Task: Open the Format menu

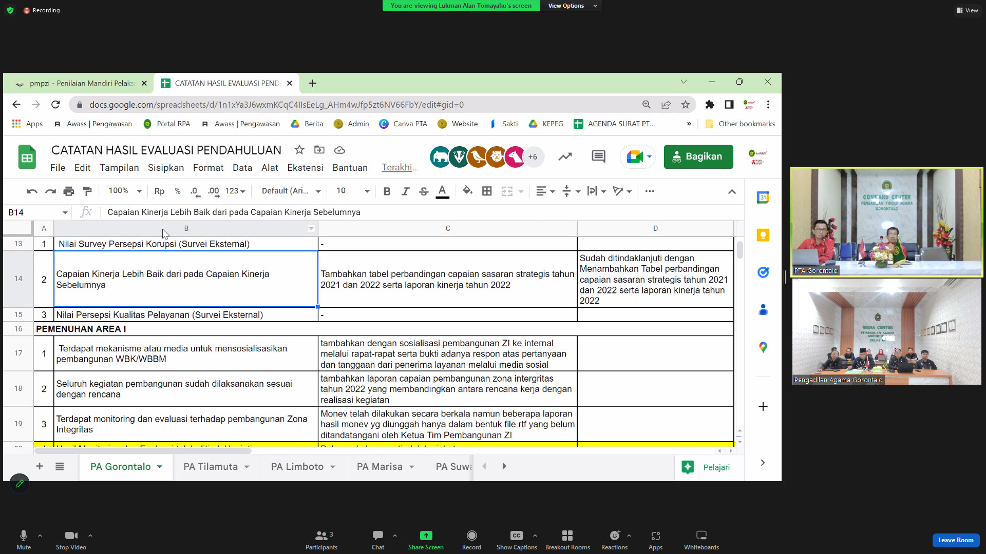Action: pyautogui.click(x=208, y=168)
